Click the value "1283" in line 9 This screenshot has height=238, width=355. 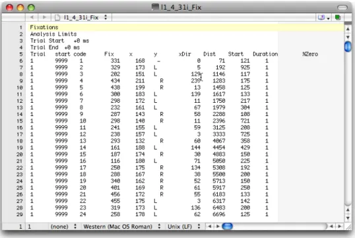coord(219,81)
